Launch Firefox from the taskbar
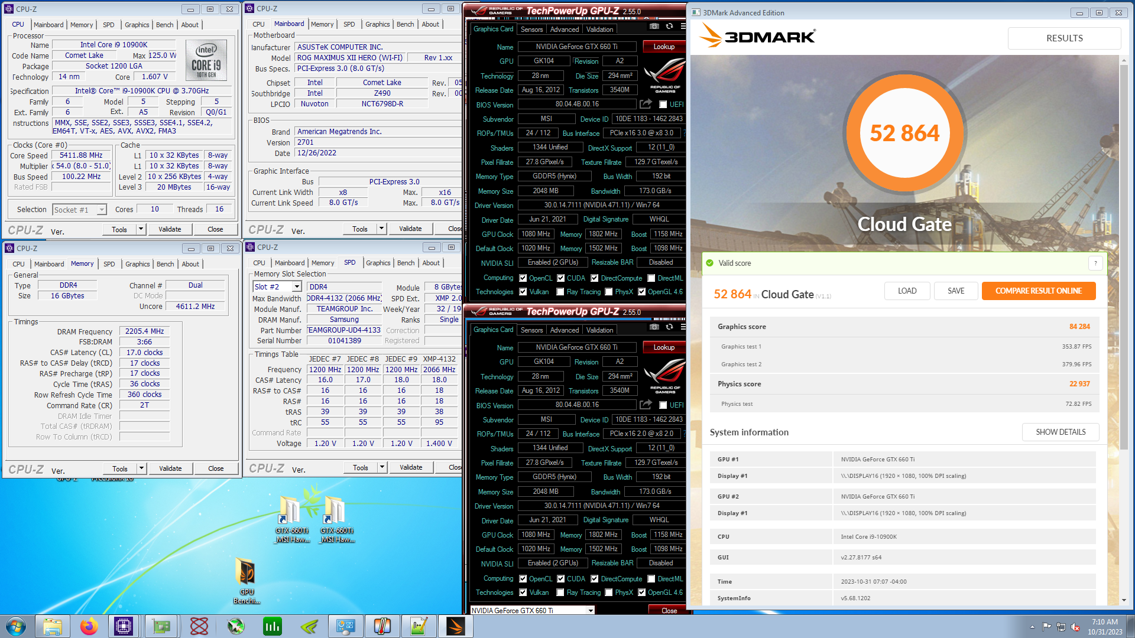This screenshot has width=1135, height=638. click(89, 626)
